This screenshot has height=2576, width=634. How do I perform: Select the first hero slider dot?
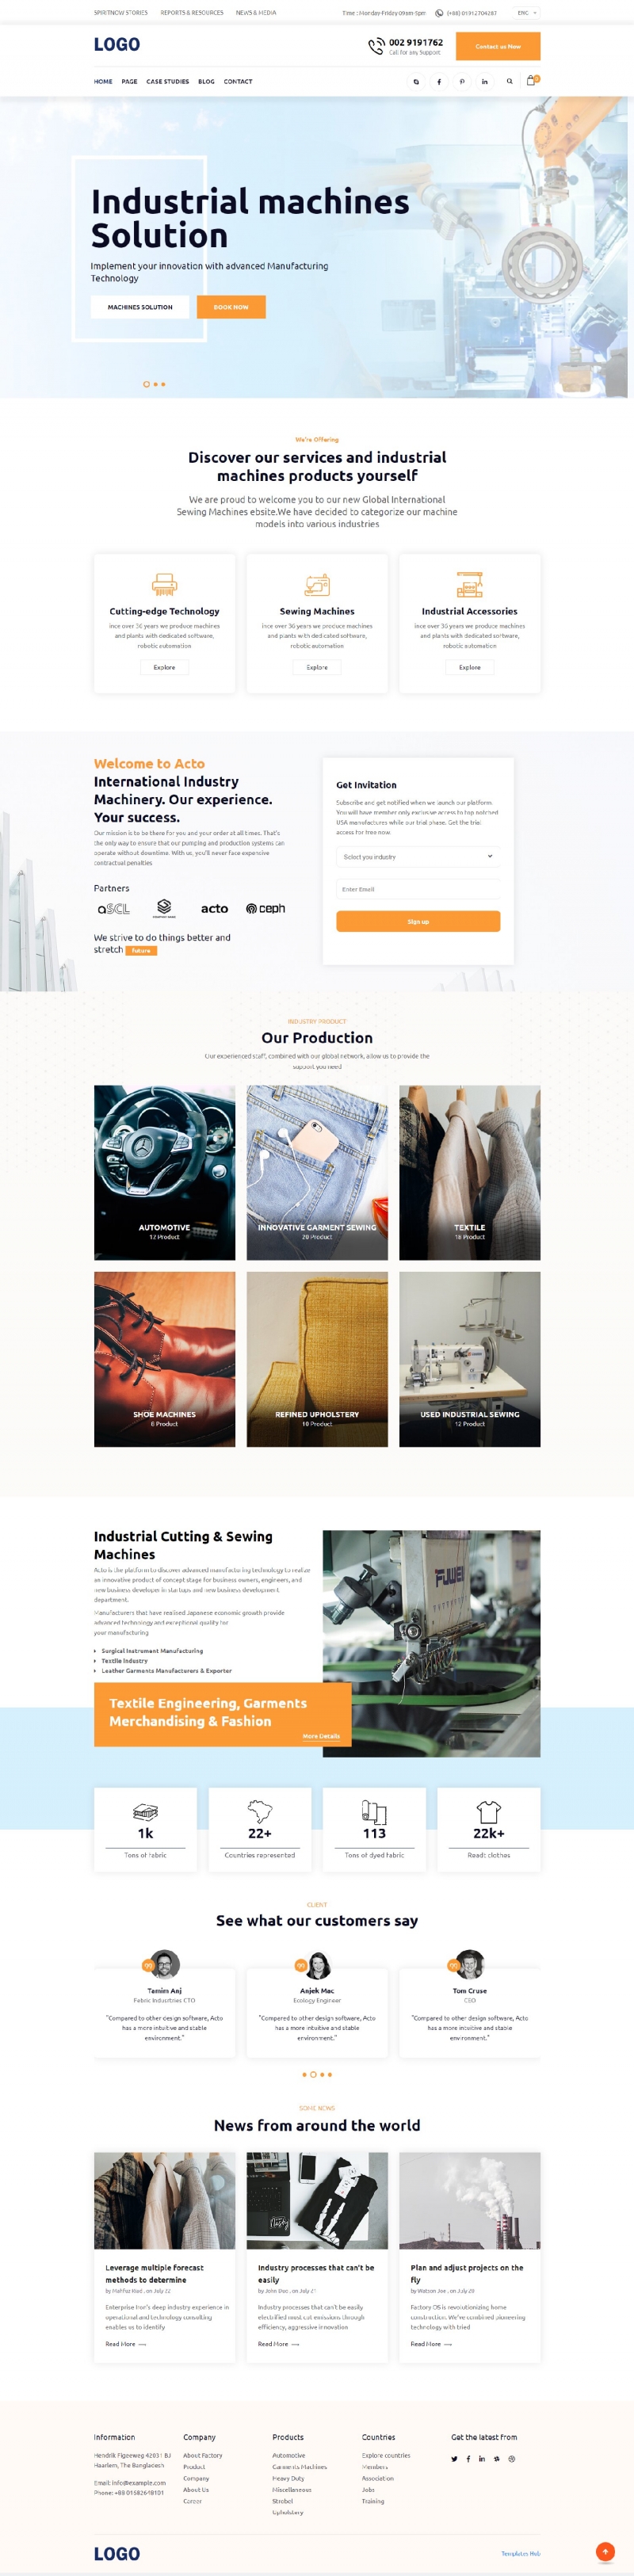(x=147, y=384)
